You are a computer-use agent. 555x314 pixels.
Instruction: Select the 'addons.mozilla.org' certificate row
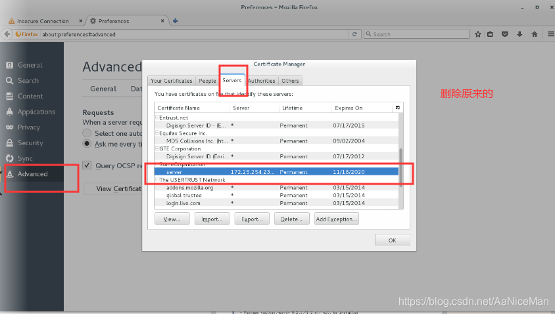pos(276,187)
